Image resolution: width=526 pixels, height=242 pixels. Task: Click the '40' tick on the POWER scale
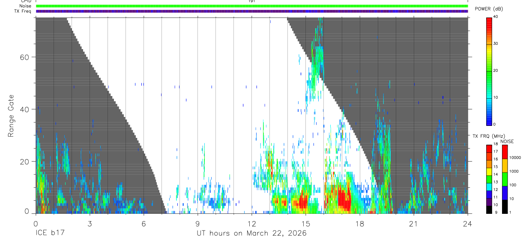[x=496, y=17]
